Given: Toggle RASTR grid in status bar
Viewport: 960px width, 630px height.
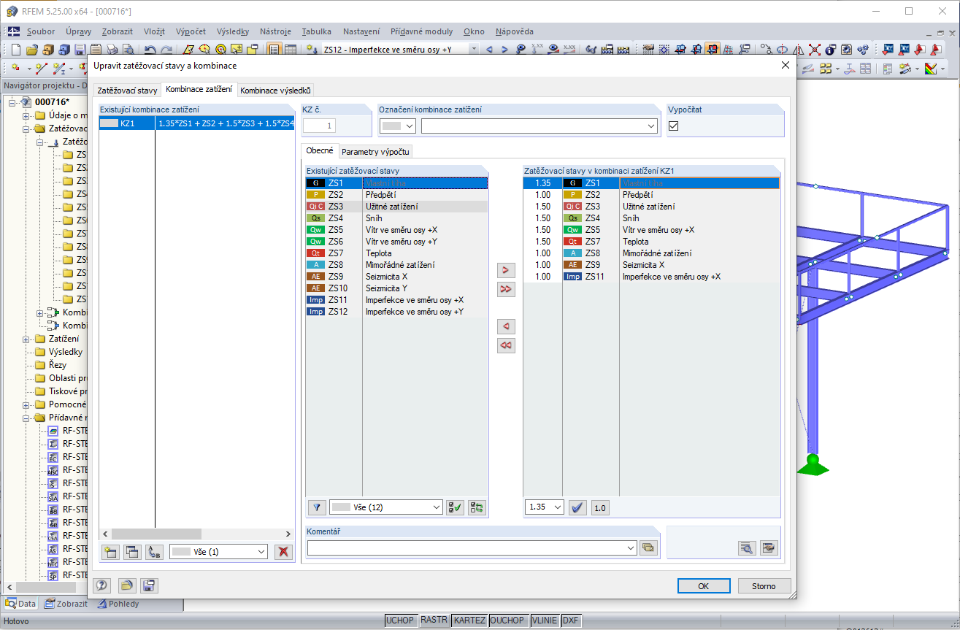Looking at the screenshot, I should pos(434,621).
